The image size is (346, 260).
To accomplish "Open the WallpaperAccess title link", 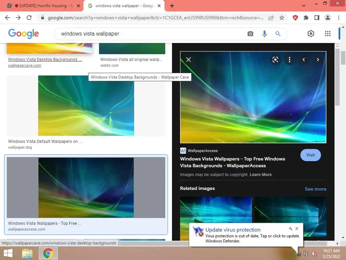I will pos(232,162).
